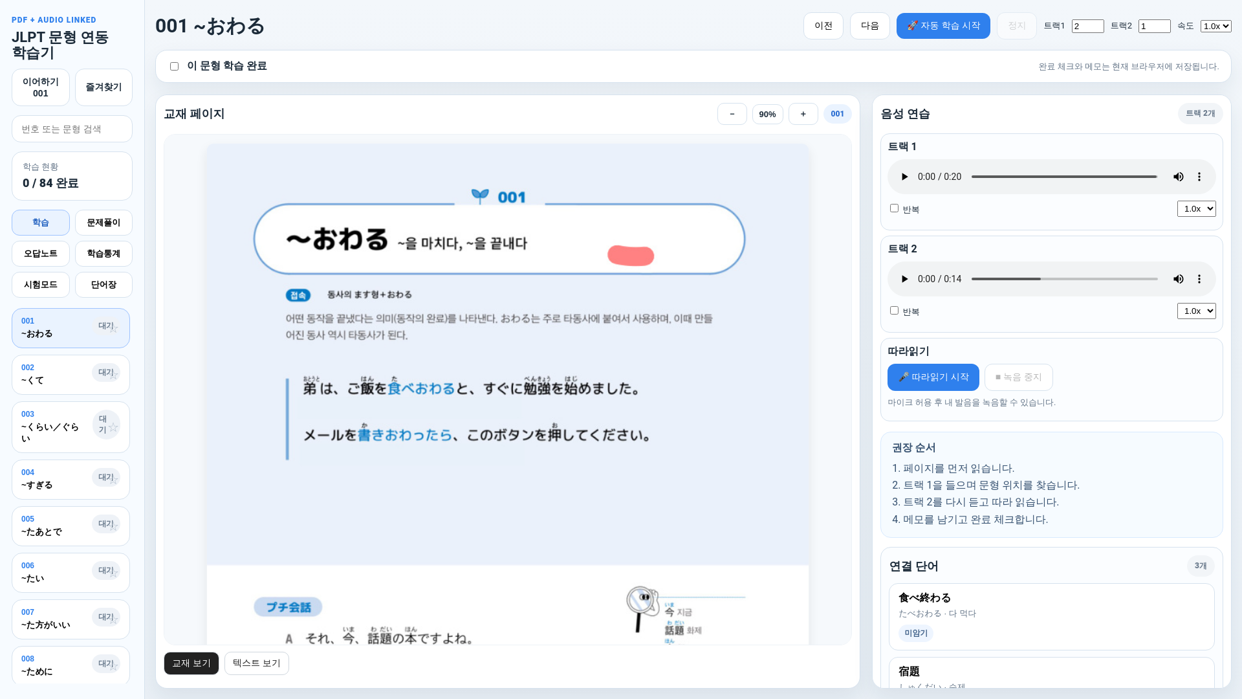The height and width of the screenshot is (699, 1242).
Task: Focus the 번호 또는 문형 검색 search box
Action: click(72, 129)
